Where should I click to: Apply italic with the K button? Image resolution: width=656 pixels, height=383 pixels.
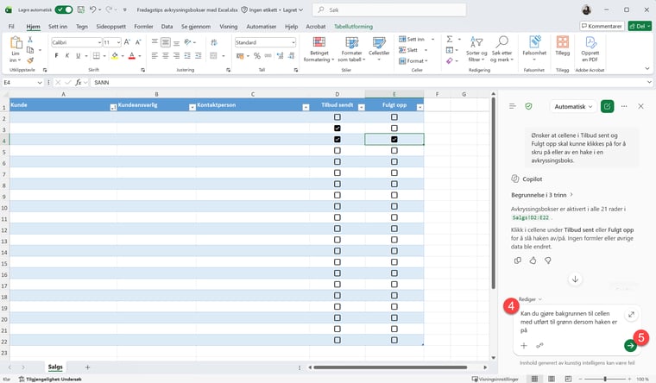(67, 55)
